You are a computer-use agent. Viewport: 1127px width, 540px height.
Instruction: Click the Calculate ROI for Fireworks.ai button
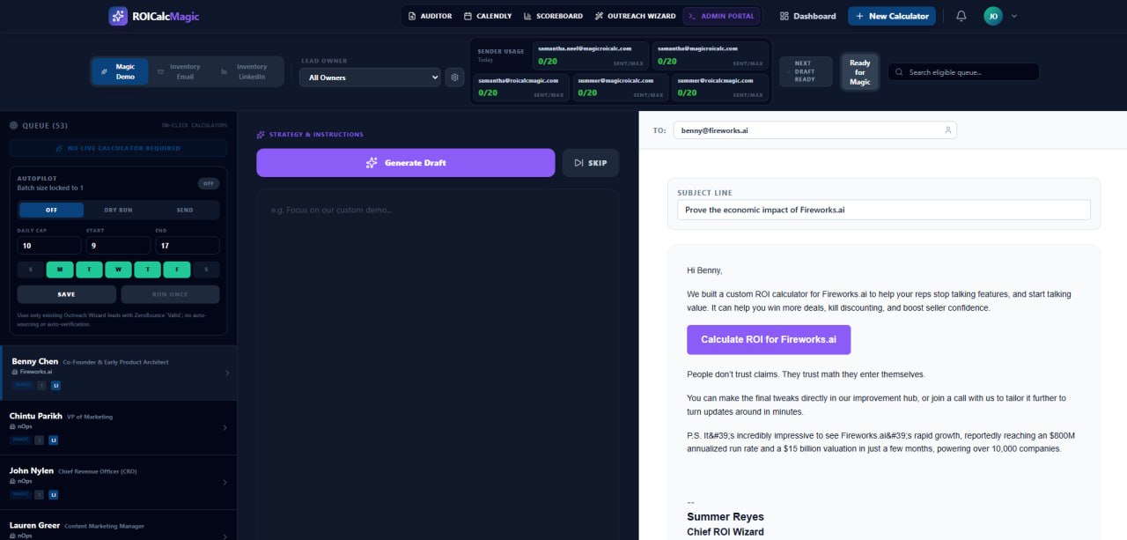pos(769,340)
